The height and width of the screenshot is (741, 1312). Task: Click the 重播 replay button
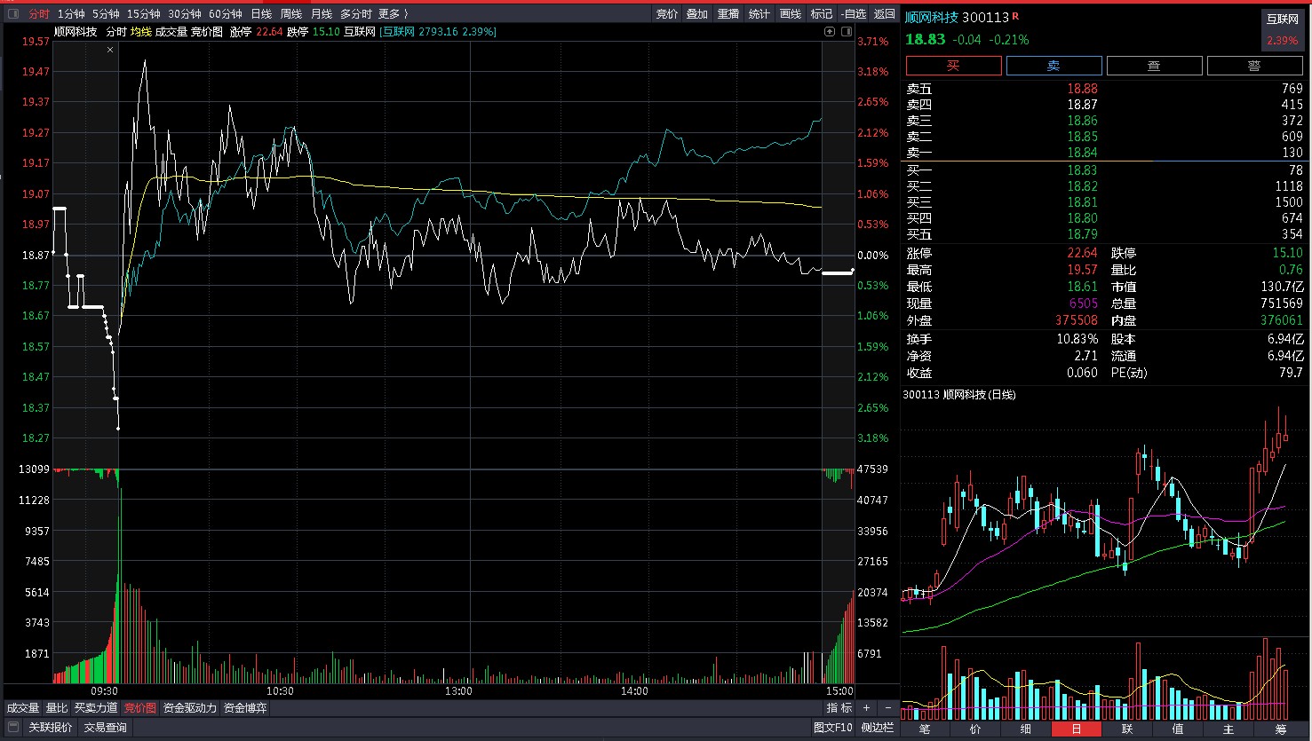pos(728,14)
